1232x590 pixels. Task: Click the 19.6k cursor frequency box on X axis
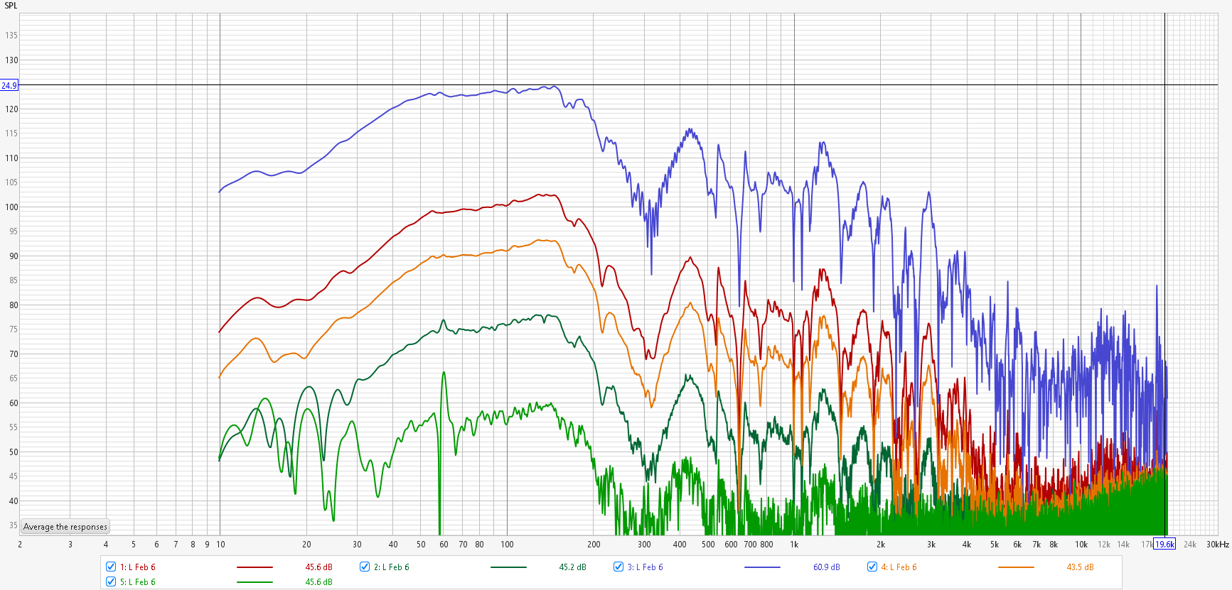click(1164, 545)
